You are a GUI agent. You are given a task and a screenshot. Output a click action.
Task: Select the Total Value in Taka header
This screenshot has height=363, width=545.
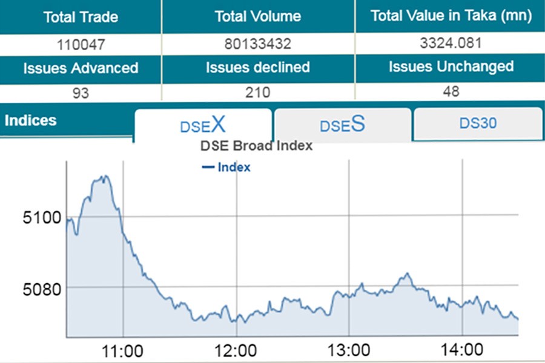pyautogui.click(x=449, y=16)
